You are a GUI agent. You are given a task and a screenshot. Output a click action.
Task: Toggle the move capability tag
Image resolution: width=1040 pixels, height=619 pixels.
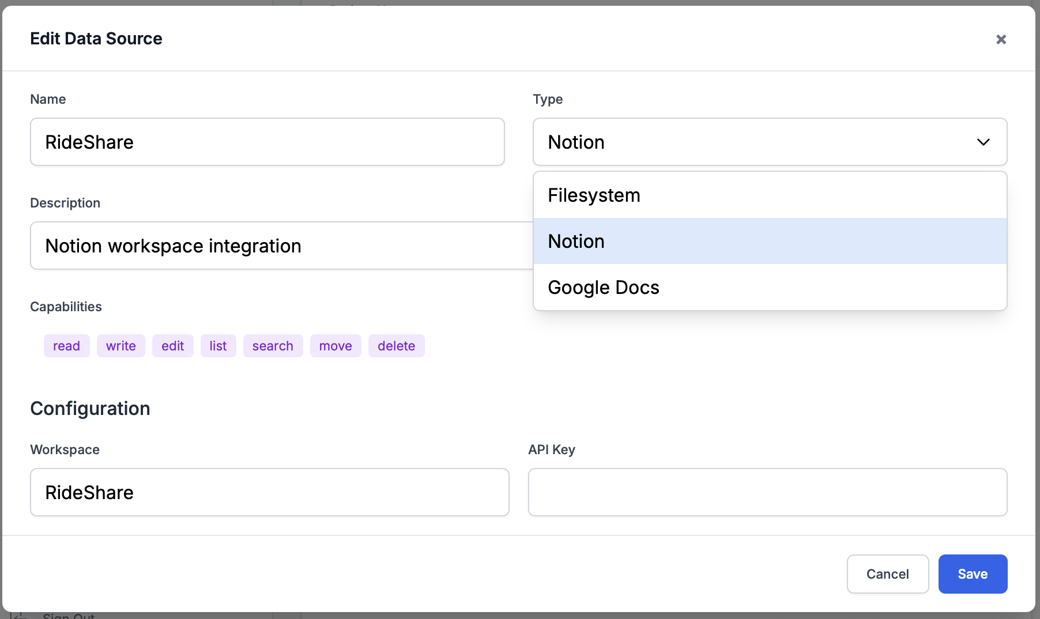pos(335,346)
